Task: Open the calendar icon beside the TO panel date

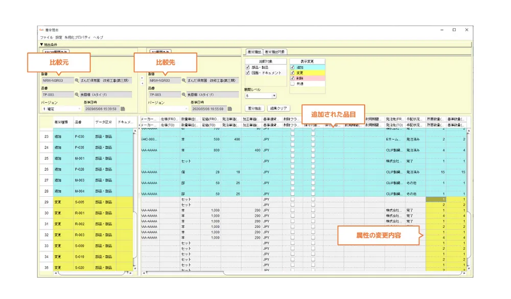Action: (230, 109)
